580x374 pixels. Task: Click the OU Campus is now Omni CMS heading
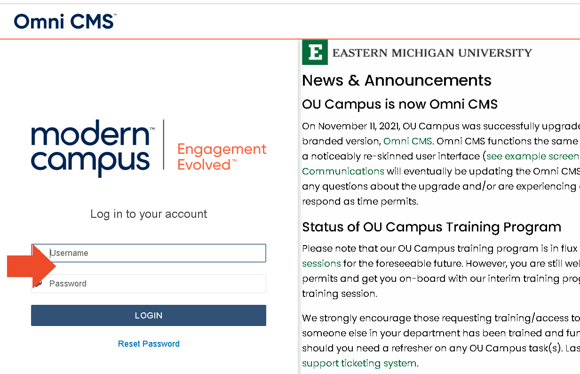400,104
